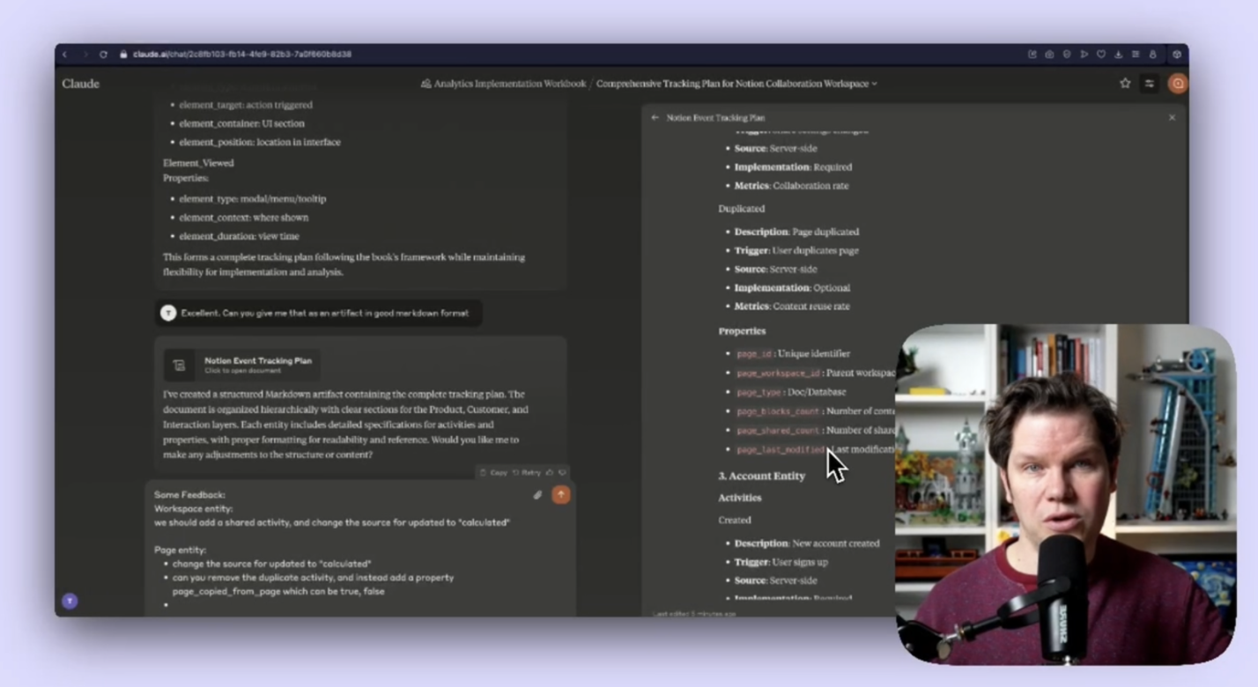This screenshot has width=1258, height=687.
Task: Click the browser address bar URL
Action: click(242, 55)
